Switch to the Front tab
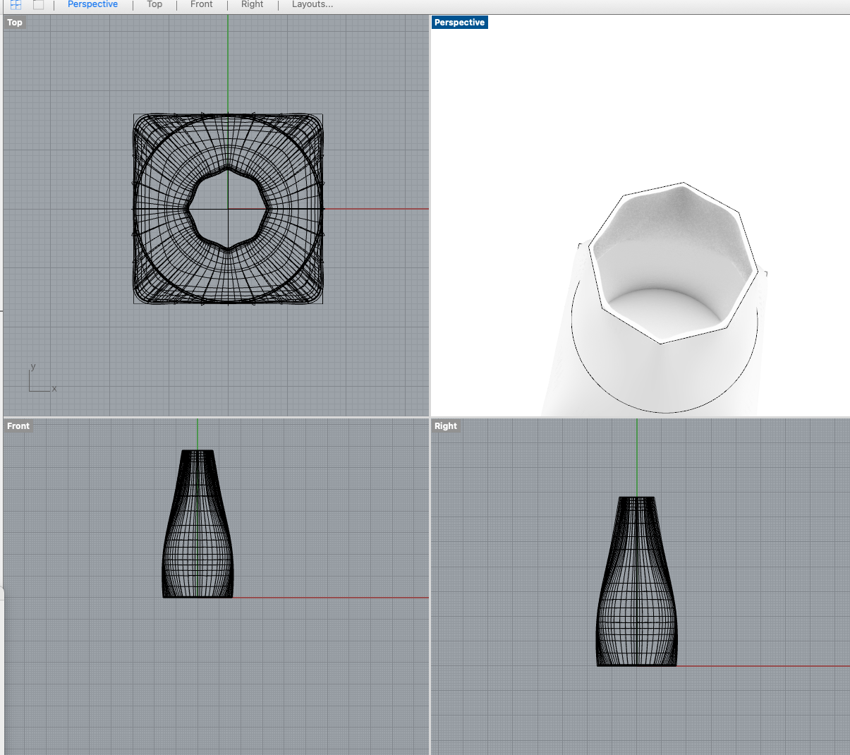Image resolution: width=850 pixels, height=755 pixels. click(x=201, y=5)
